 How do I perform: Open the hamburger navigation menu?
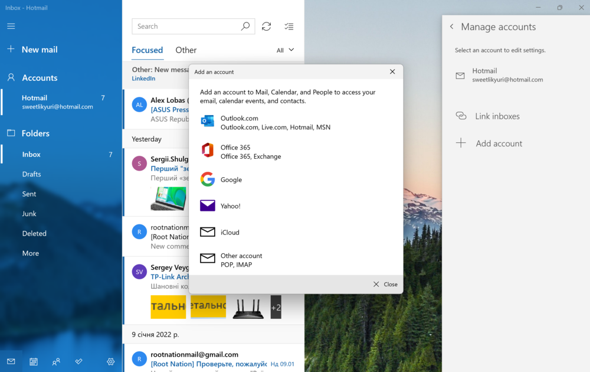pos(11,26)
